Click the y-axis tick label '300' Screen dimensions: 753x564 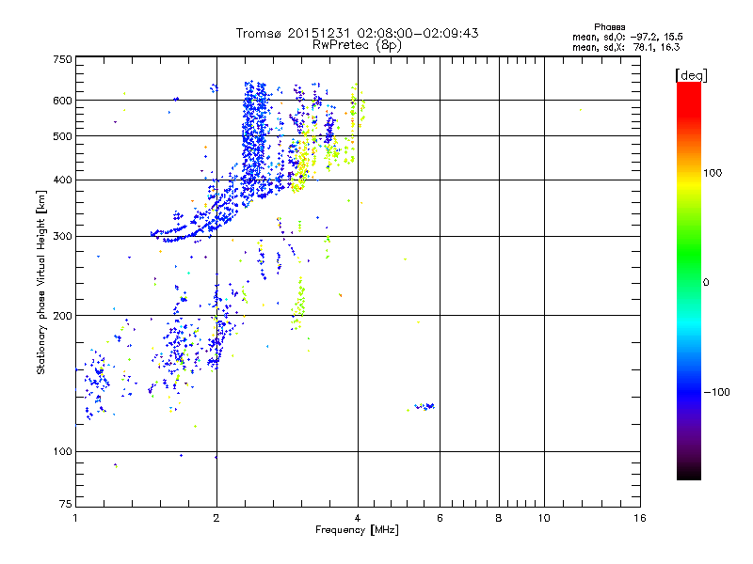[63, 237]
